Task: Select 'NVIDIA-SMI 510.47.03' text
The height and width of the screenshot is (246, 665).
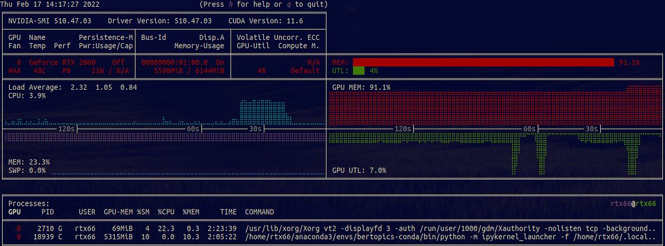Action: pos(50,21)
